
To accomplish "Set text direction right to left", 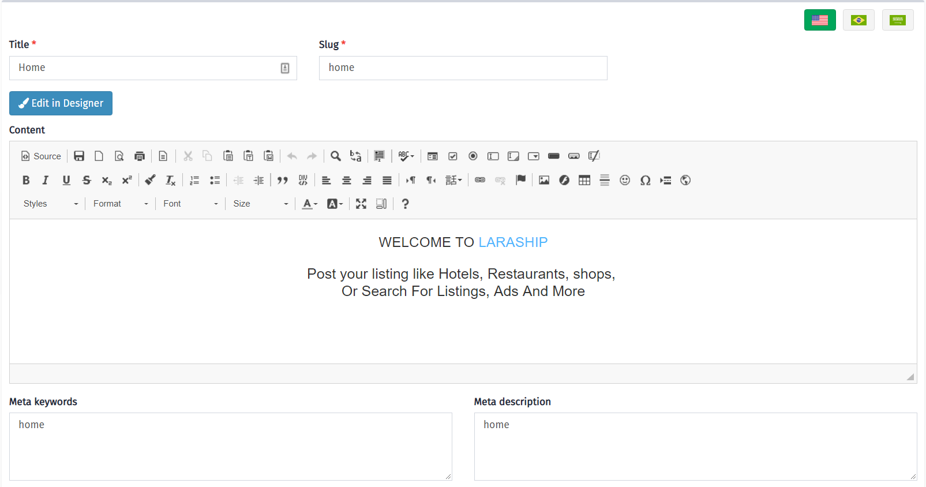I will pos(431,181).
